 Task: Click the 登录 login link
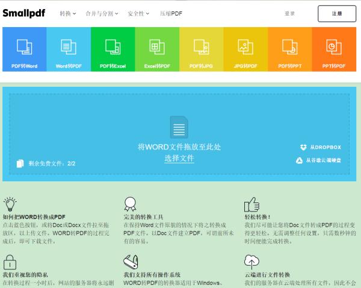click(289, 14)
